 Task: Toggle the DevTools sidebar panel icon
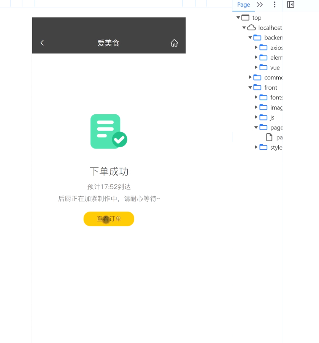(290, 5)
